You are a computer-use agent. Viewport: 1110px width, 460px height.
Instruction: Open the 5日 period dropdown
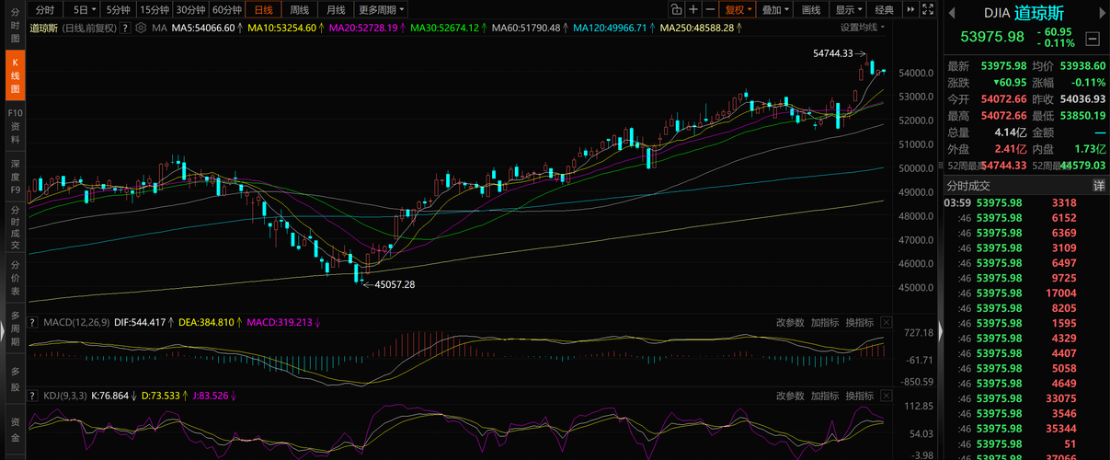(x=84, y=9)
